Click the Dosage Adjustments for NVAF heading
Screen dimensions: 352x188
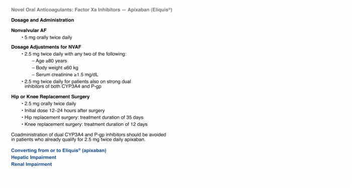click(x=46, y=47)
